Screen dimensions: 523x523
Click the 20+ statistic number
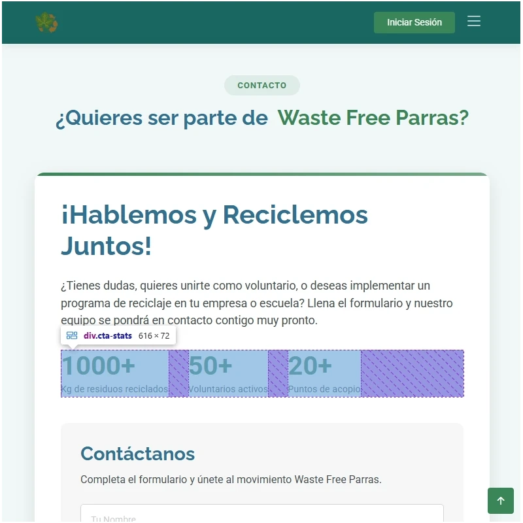(310, 365)
